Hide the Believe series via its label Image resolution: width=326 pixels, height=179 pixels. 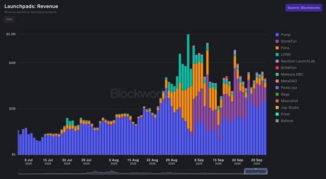pos(287,121)
